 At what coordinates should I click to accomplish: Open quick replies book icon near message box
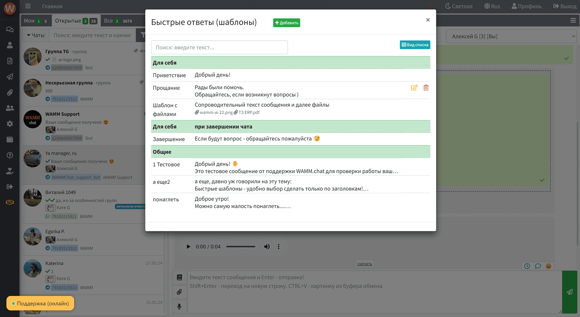(x=179, y=277)
